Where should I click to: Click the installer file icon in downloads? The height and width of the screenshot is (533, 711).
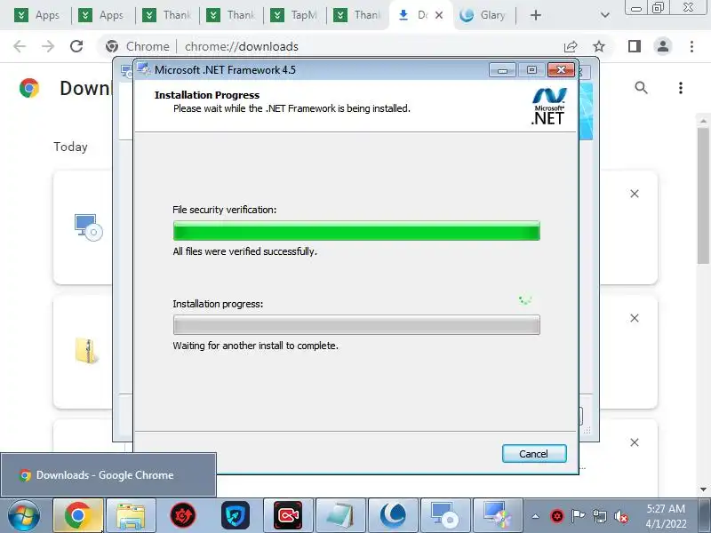pyautogui.click(x=88, y=227)
